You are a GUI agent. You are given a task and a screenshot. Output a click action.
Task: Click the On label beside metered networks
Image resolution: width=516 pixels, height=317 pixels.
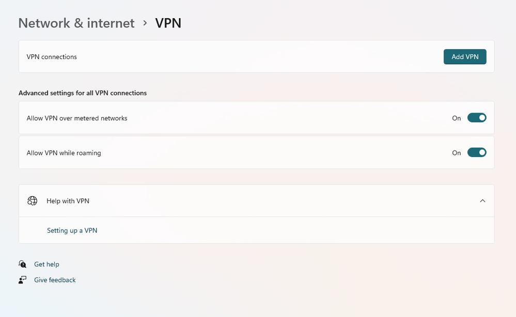click(x=456, y=118)
